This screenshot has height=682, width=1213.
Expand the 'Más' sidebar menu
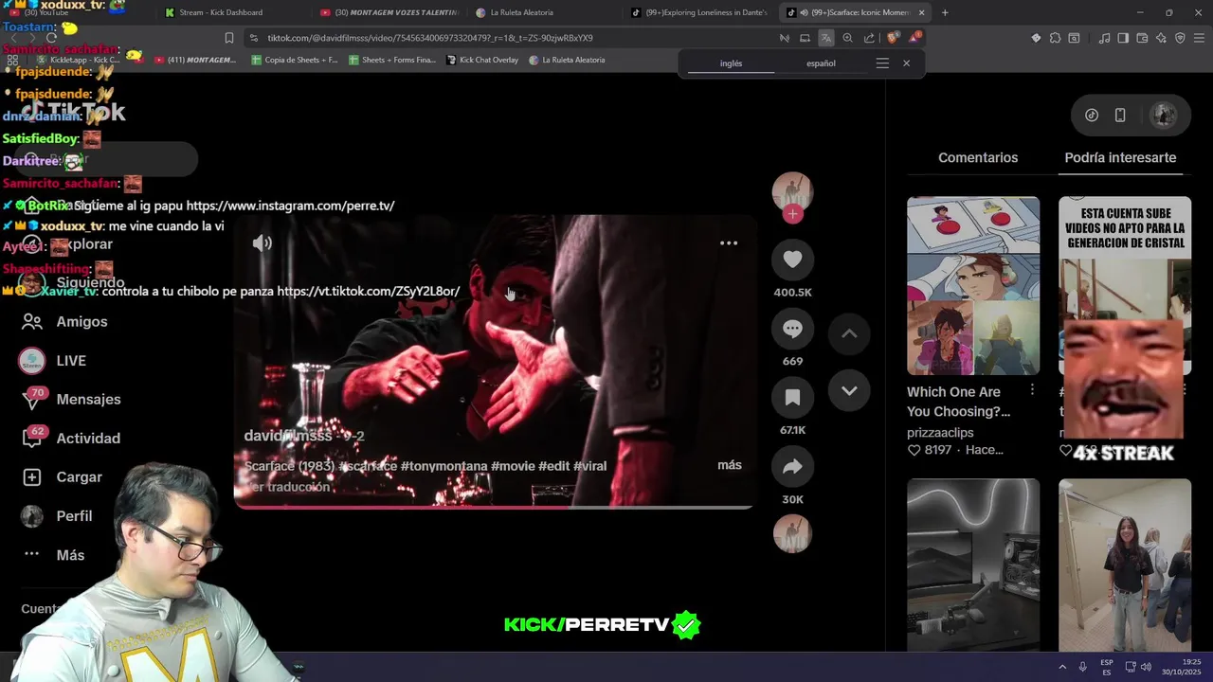[x=53, y=555]
